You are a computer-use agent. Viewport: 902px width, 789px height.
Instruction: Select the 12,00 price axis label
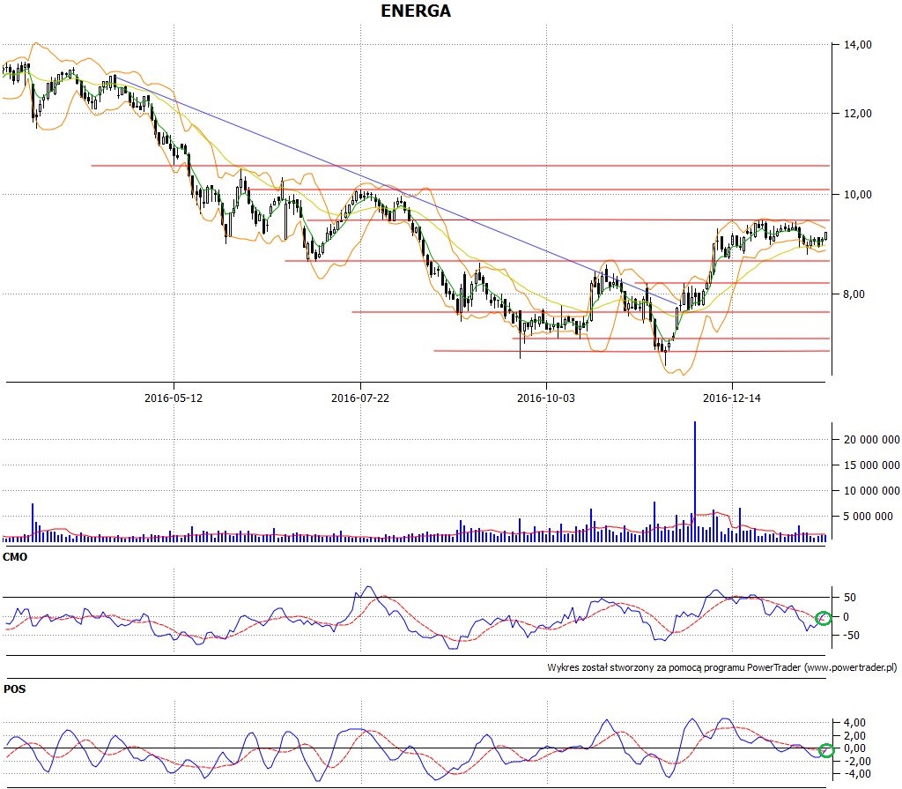click(x=857, y=114)
